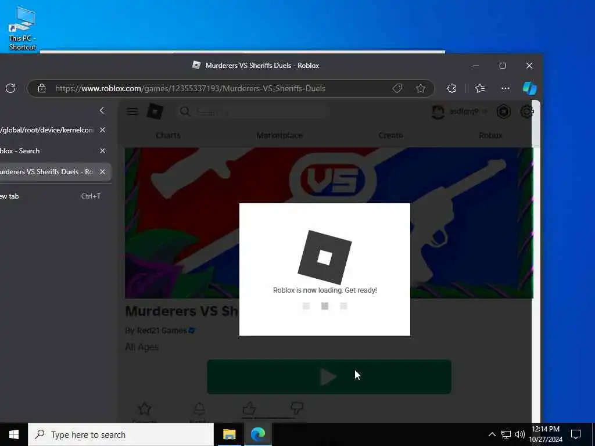Open the clock and date flyout
This screenshot has height=446, width=595.
(546, 434)
